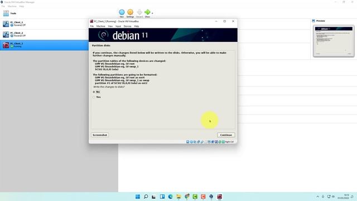Minimize the PC_Client_3 VM window
The height and width of the screenshot is (201, 357).
216,21
